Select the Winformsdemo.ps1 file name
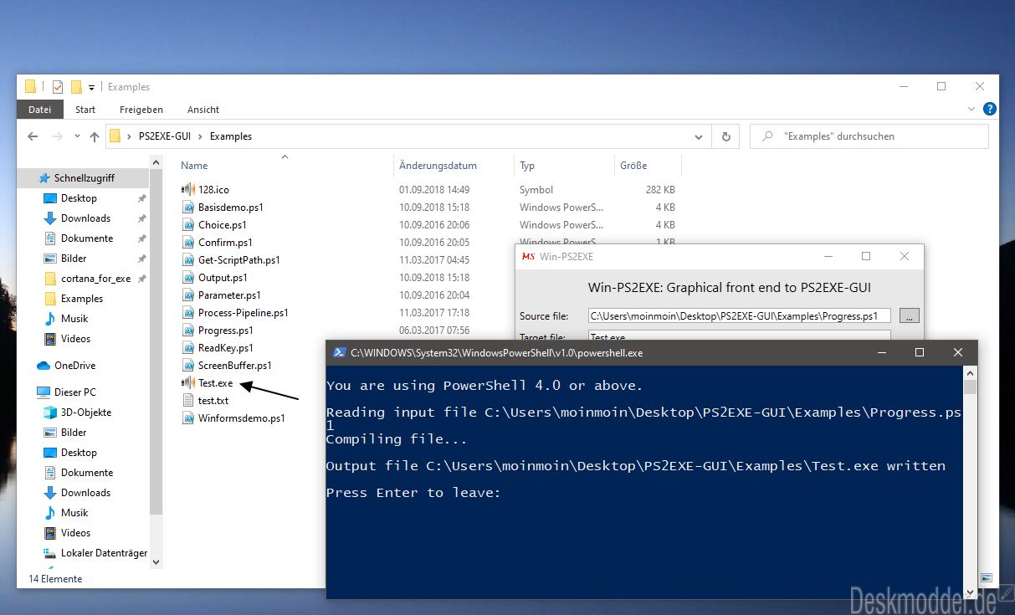The width and height of the screenshot is (1015, 615). [x=242, y=418]
